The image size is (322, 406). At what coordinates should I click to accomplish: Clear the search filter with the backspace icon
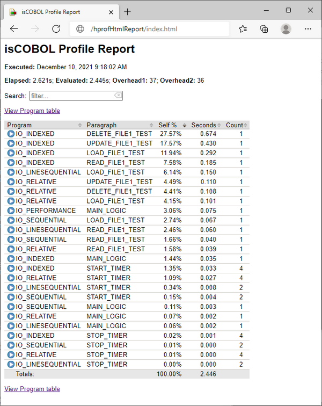(118, 95)
